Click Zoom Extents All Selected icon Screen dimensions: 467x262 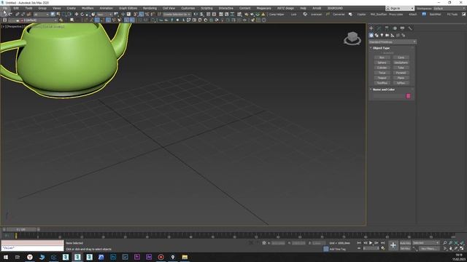tap(462, 243)
